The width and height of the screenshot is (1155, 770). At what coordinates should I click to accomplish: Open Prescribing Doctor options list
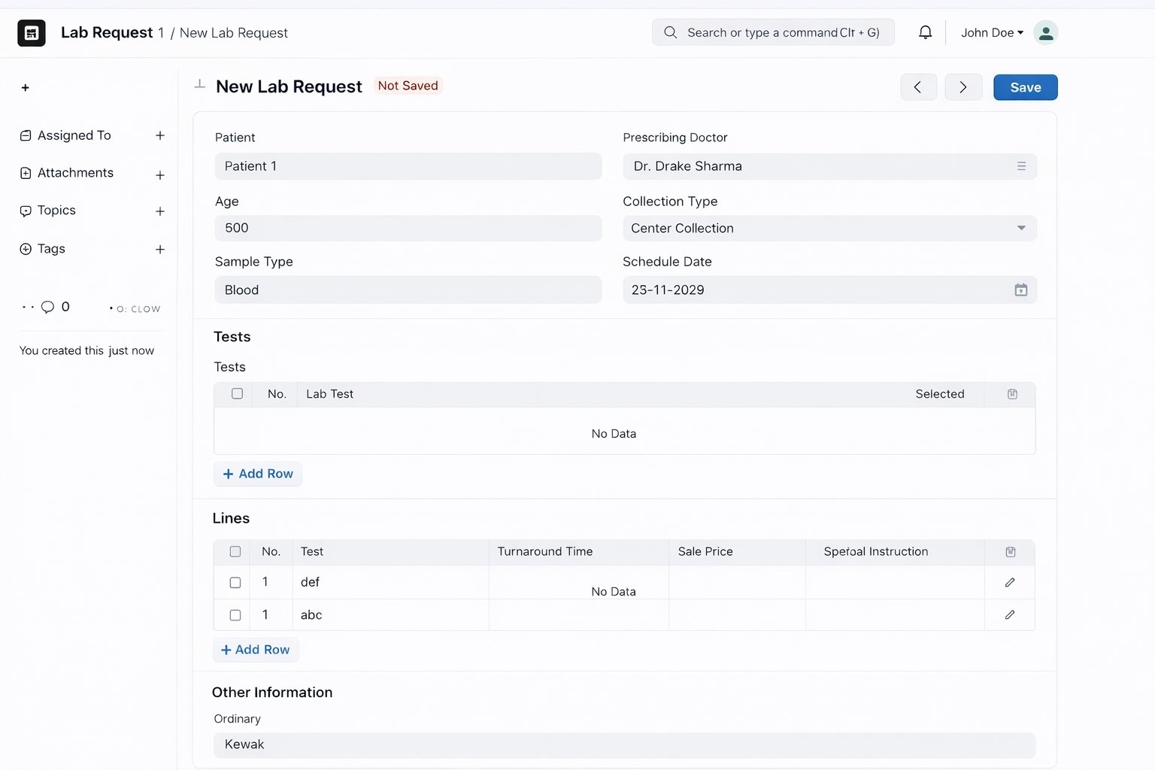(1021, 166)
